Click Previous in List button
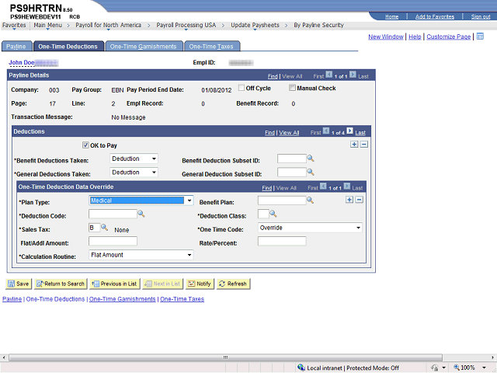The width and height of the screenshot is (497, 373). (x=114, y=284)
